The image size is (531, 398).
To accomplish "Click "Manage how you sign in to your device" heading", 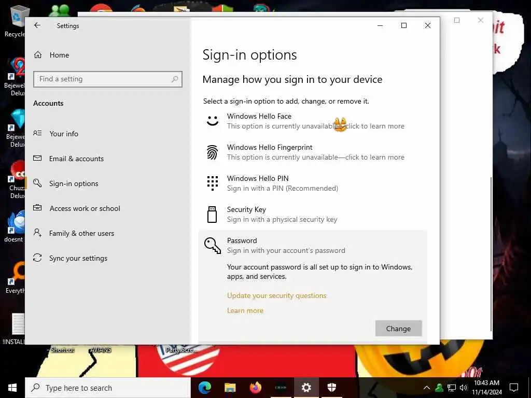I will point(292,79).
